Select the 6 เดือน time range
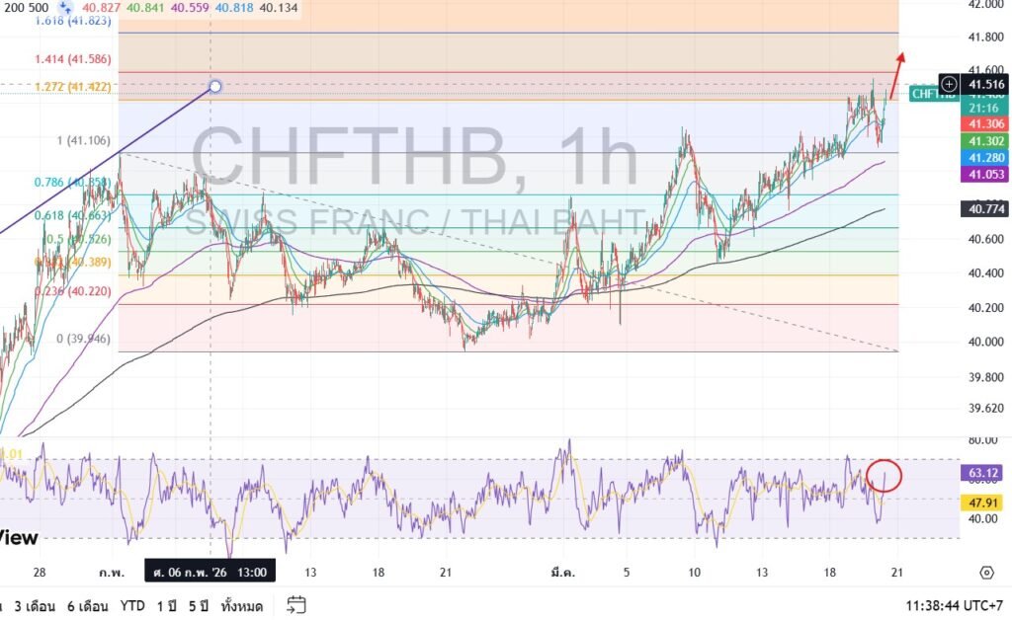Viewport: 1012px width, 620px height. coord(87,606)
